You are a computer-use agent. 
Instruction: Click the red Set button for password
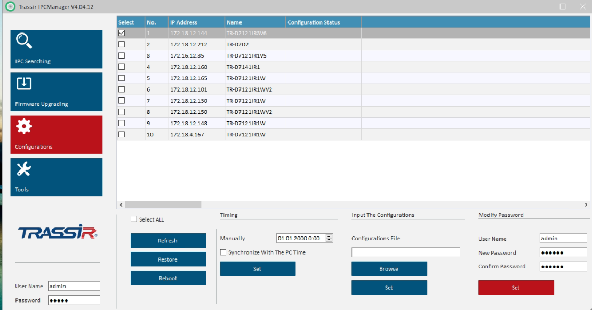516,288
